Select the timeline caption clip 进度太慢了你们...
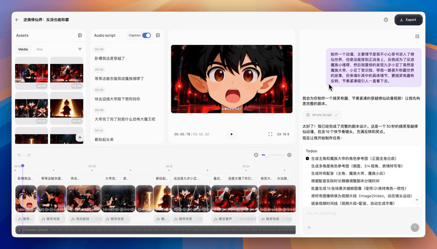Screen dimensions: 437x249 coord(241,179)
